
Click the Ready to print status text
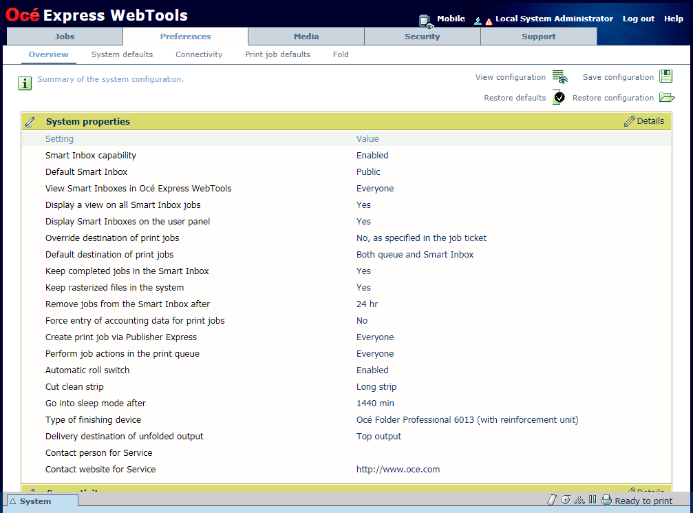pyautogui.click(x=643, y=501)
